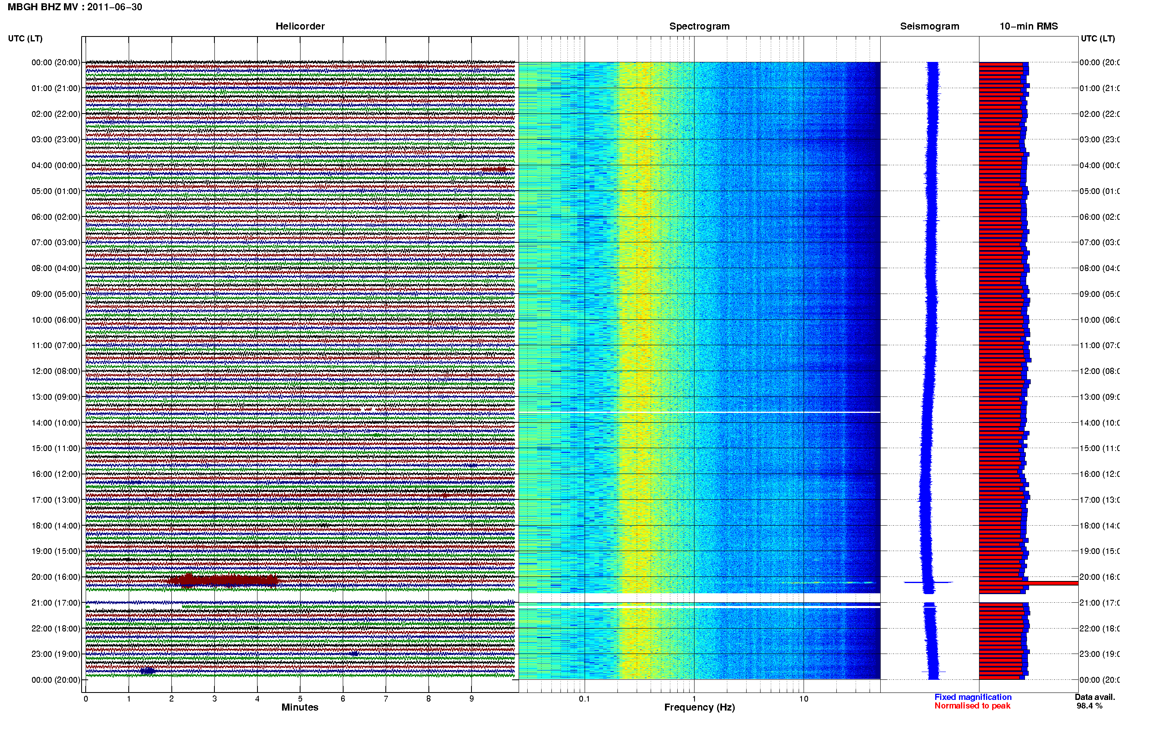Click the left time label 18:00 (14:00)
This screenshot has width=1166, height=729.
(56, 526)
